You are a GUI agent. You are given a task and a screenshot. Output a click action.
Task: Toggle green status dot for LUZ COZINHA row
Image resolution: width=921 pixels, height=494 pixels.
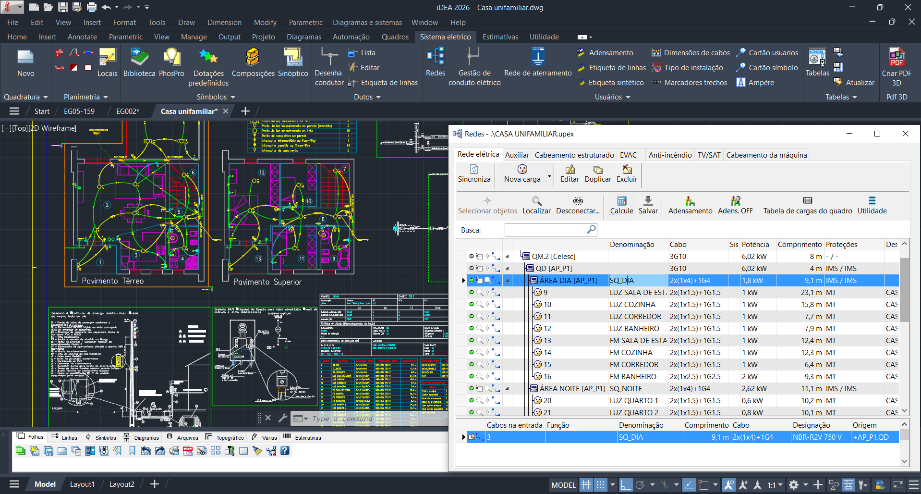(472, 304)
